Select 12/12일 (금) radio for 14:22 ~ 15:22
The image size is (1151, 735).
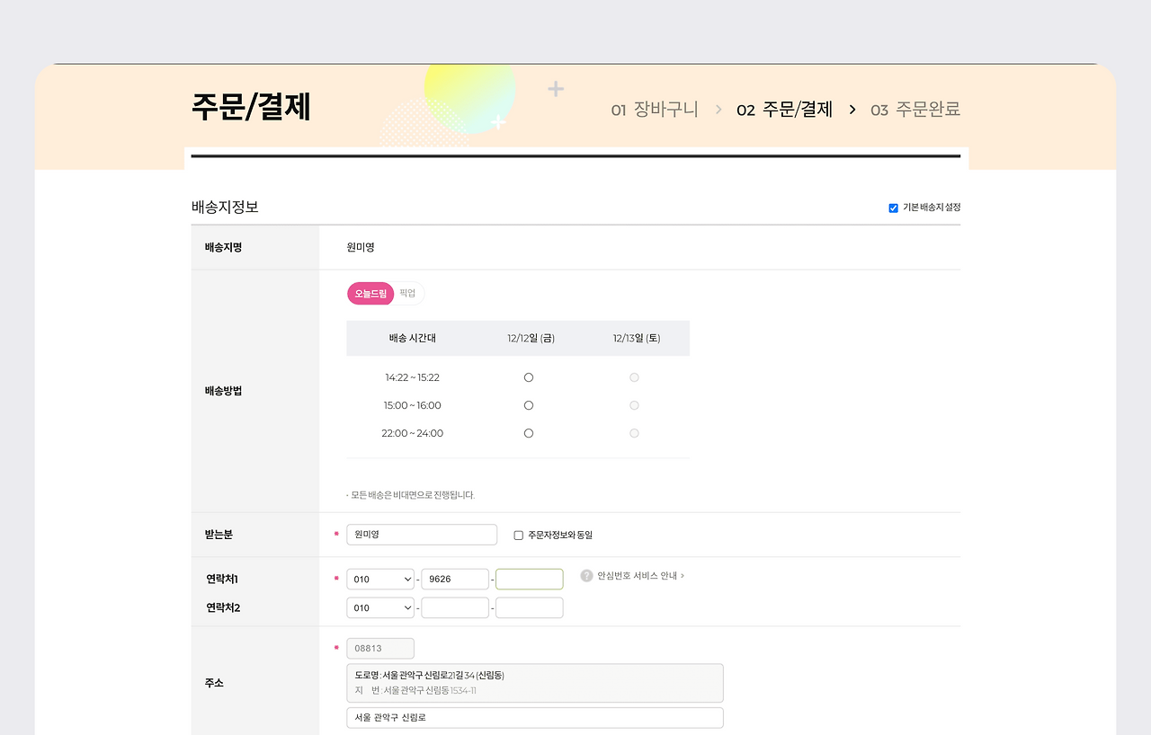[x=529, y=377]
